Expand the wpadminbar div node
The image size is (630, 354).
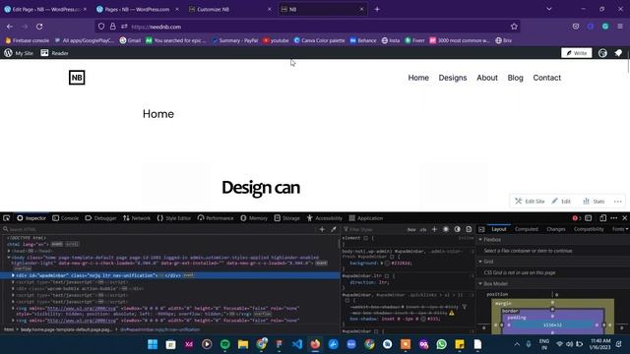[13, 275]
